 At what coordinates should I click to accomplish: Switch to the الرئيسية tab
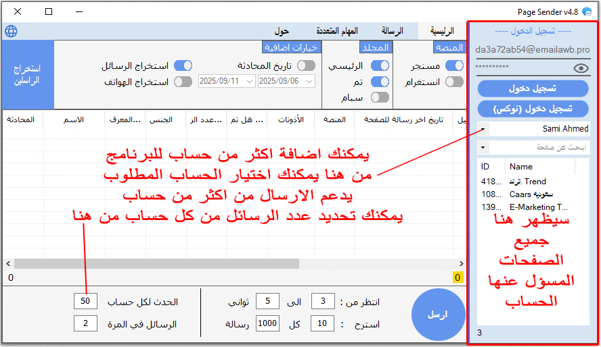442,31
